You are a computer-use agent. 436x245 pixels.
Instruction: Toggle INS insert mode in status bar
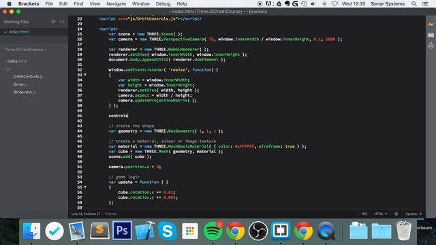point(364,214)
